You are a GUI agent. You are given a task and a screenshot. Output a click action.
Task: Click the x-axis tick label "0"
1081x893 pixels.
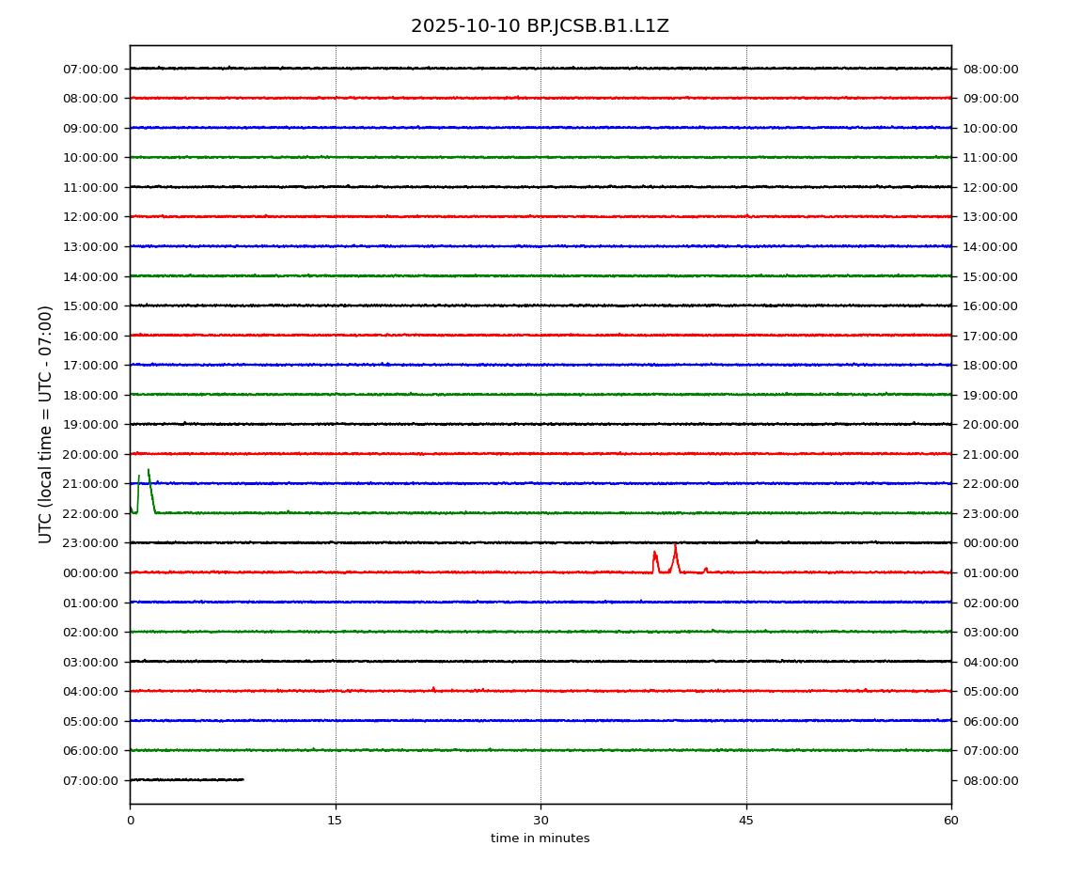coord(130,821)
